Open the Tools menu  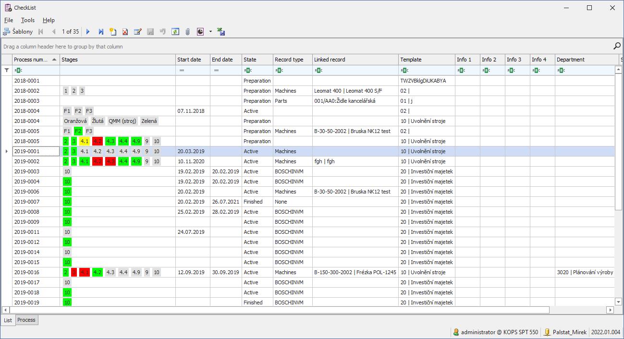28,20
